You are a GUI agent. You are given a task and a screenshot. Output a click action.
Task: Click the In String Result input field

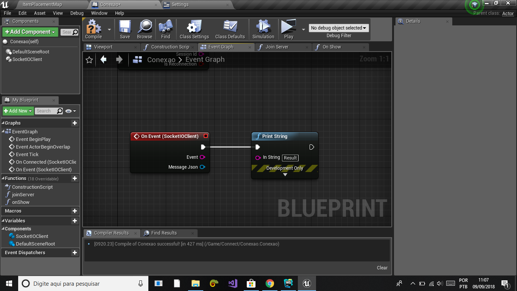click(x=290, y=158)
